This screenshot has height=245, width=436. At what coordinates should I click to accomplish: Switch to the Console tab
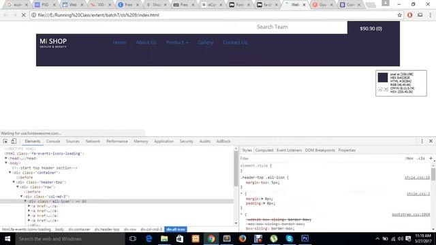[x=53, y=141]
